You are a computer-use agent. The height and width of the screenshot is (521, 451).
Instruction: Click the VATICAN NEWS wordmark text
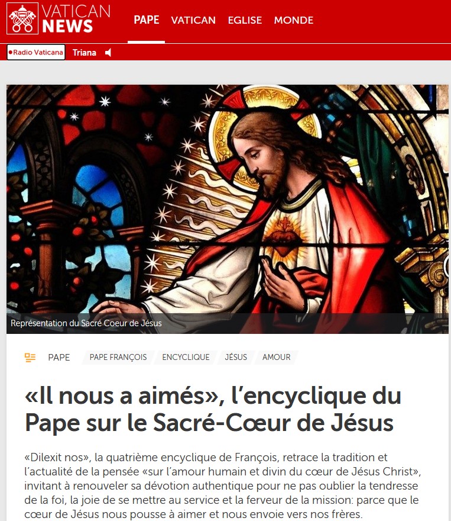click(x=76, y=18)
